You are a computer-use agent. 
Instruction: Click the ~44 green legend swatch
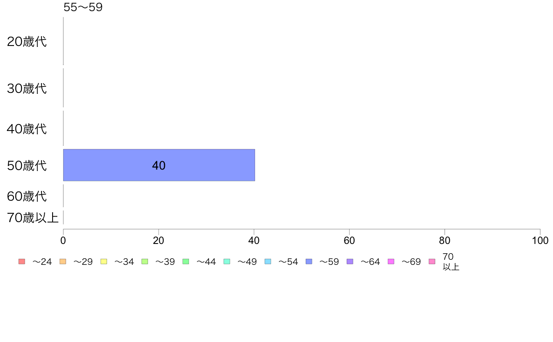[x=186, y=261]
